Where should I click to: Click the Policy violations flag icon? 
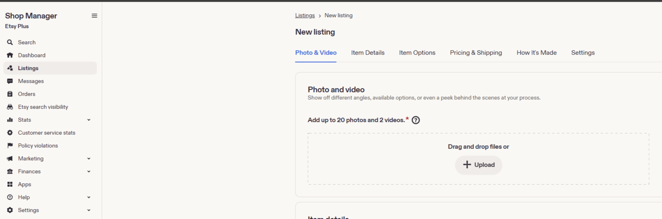tap(10, 146)
